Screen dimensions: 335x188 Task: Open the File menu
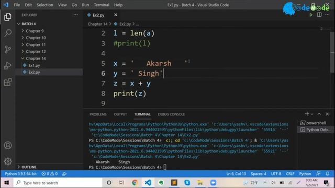(17, 5)
